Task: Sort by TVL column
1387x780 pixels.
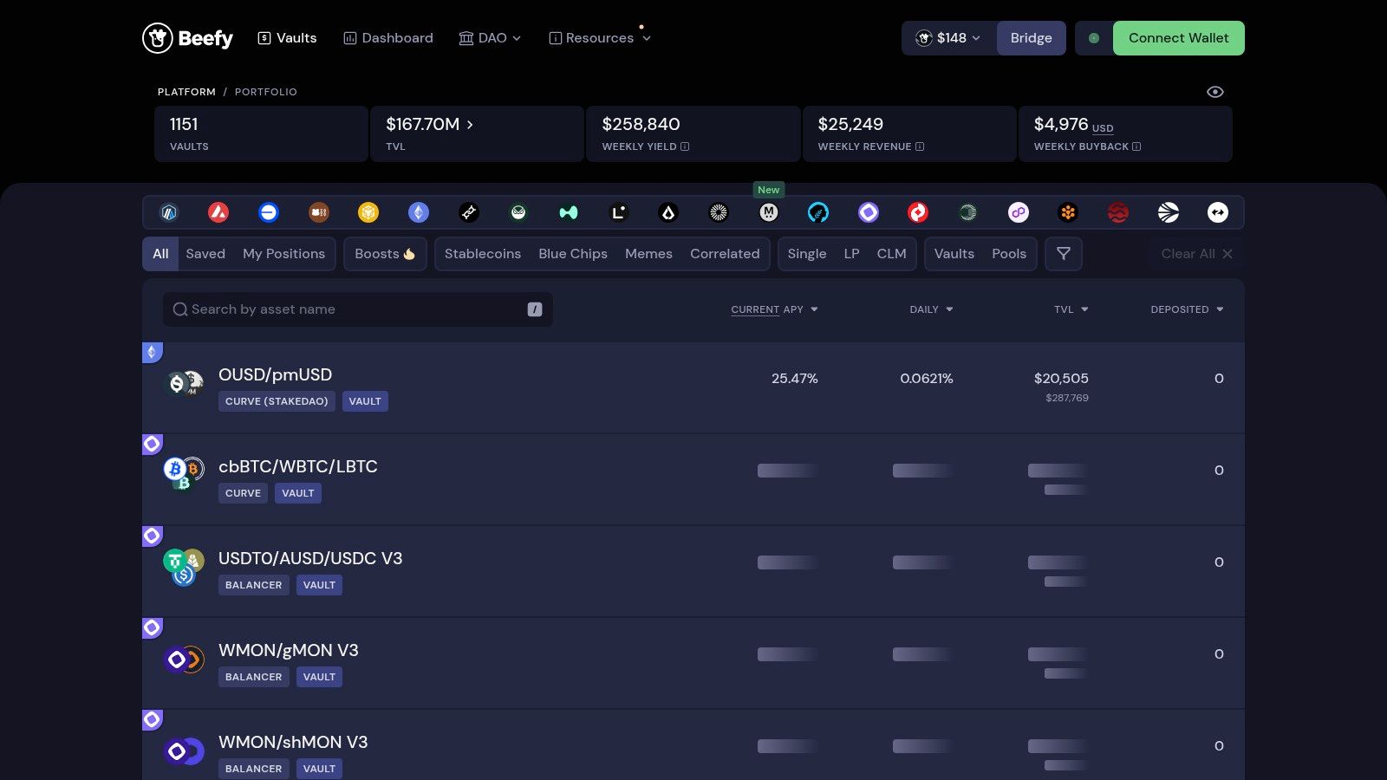Action: (x=1071, y=309)
